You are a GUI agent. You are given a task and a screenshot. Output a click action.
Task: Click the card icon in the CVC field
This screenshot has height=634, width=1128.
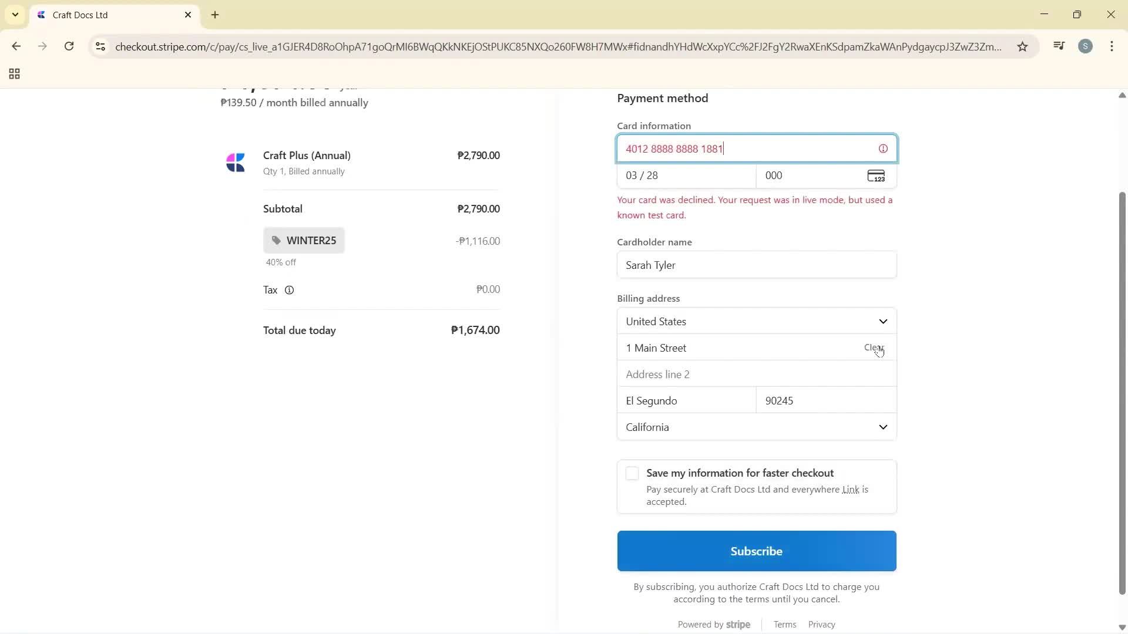[876, 175]
